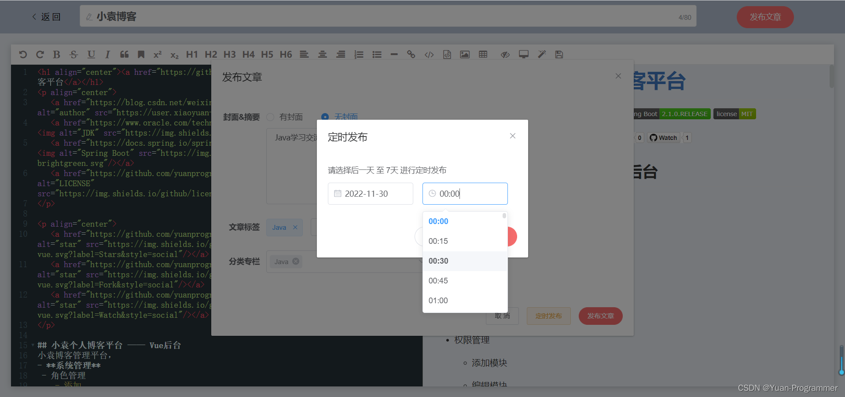
Task: Insert an H3 heading
Action: [x=229, y=55]
